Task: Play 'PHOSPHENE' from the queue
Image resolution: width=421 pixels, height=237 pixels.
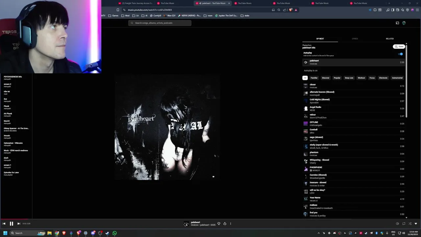Action: click(354, 169)
